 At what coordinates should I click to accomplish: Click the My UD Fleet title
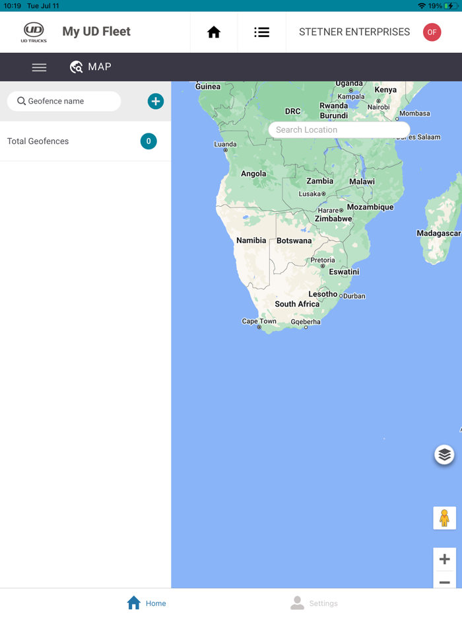coord(96,32)
